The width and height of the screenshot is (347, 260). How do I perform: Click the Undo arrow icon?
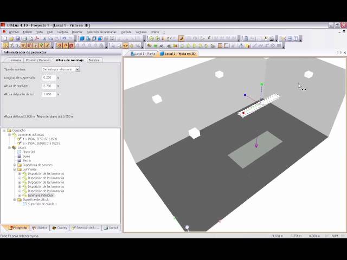64,38
